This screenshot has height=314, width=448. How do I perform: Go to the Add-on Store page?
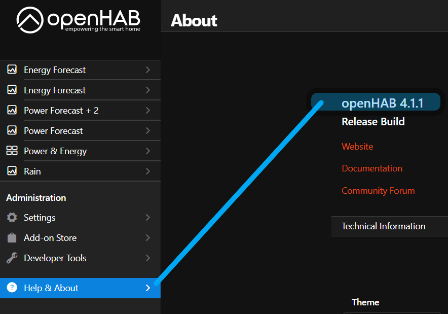pos(80,237)
